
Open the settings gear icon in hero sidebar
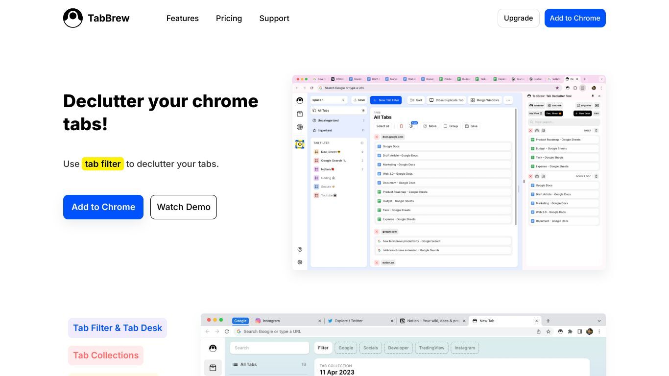300,262
